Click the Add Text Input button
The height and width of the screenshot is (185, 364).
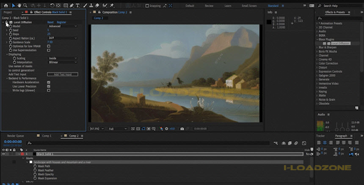[x=63, y=74]
